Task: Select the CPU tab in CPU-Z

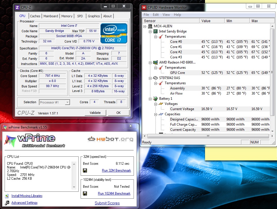Action: coord(22,16)
